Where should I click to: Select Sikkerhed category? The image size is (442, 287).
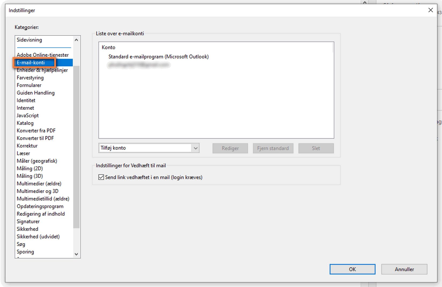click(x=27, y=229)
